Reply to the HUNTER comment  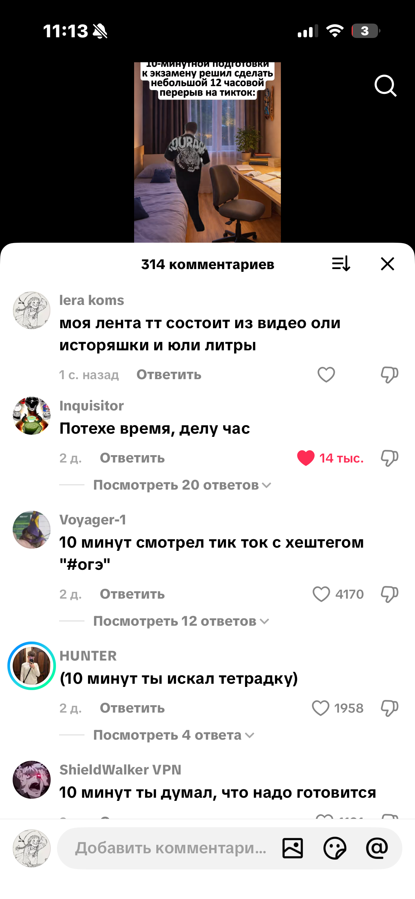[132, 708]
